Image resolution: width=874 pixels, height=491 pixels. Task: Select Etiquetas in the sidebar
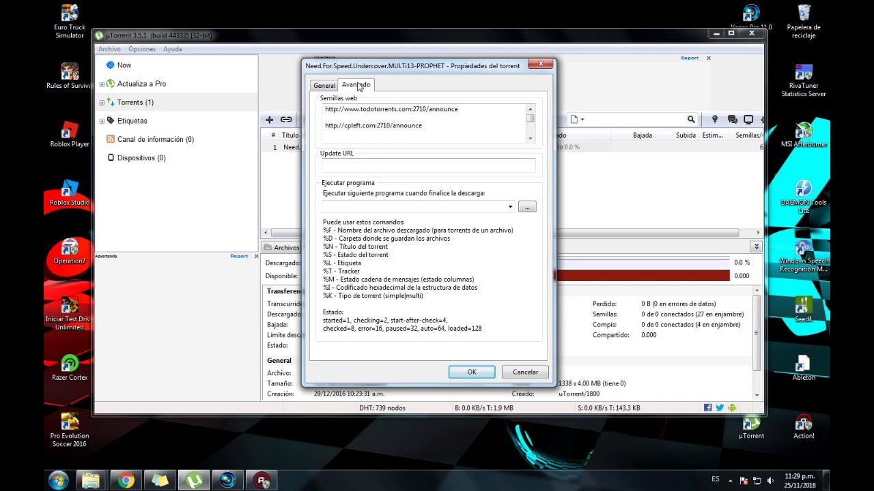[x=132, y=121]
